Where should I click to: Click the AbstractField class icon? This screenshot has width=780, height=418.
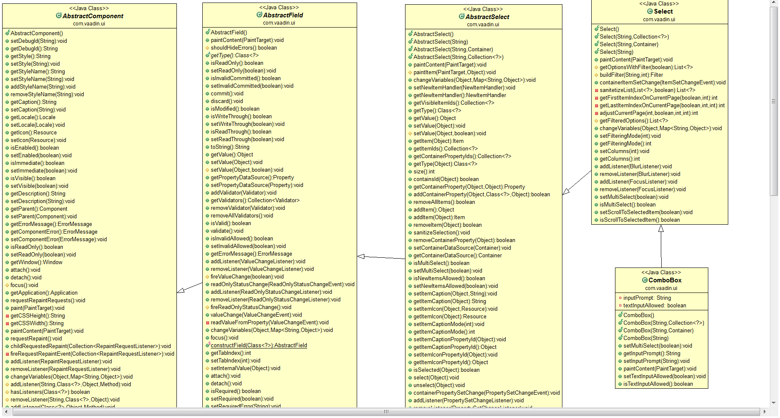point(259,15)
